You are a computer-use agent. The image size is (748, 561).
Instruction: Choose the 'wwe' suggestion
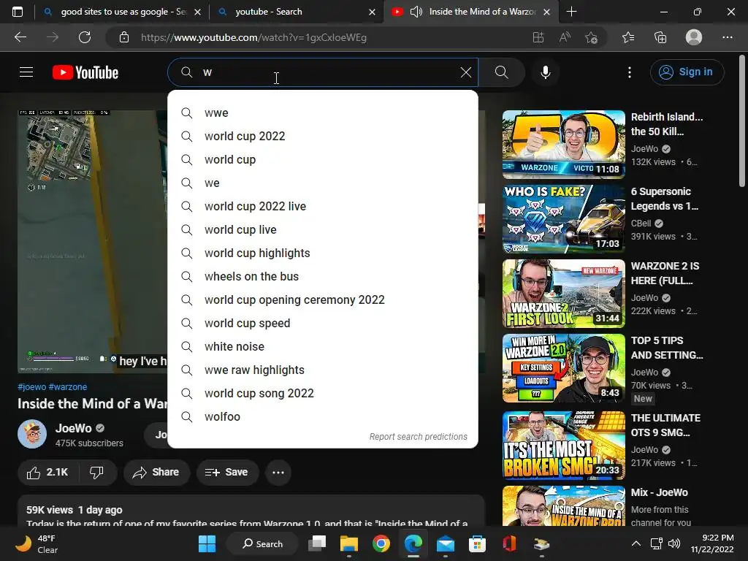(x=323, y=113)
